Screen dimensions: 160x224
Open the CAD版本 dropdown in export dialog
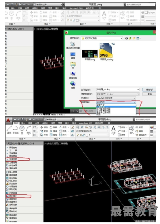click(116, 98)
